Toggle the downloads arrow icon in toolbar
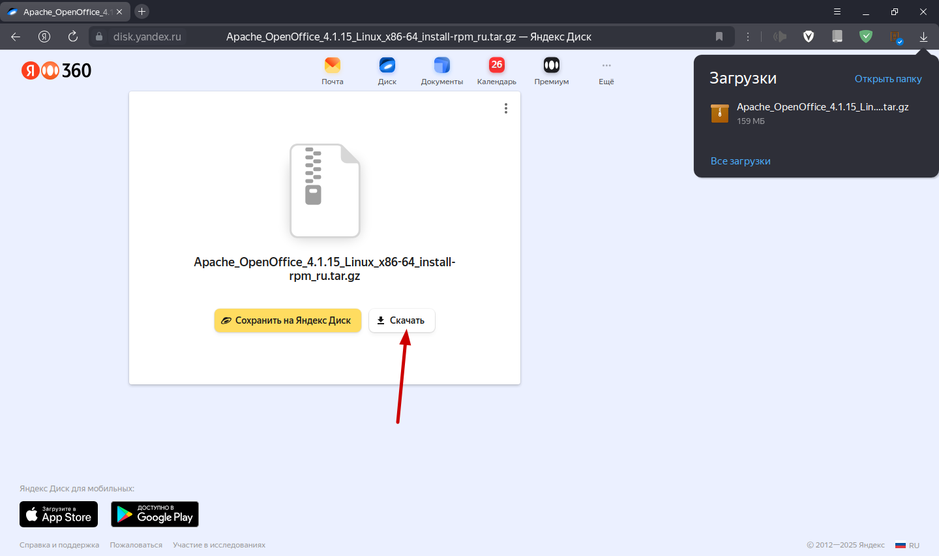This screenshot has width=939, height=556. point(923,37)
